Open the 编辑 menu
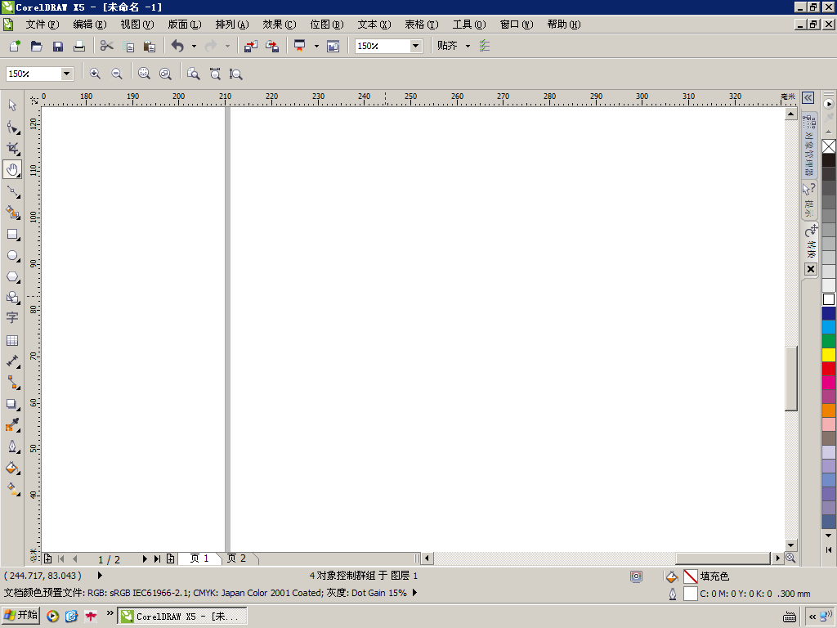Image resolution: width=837 pixels, height=628 pixels. pyautogui.click(x=90, y=25)
